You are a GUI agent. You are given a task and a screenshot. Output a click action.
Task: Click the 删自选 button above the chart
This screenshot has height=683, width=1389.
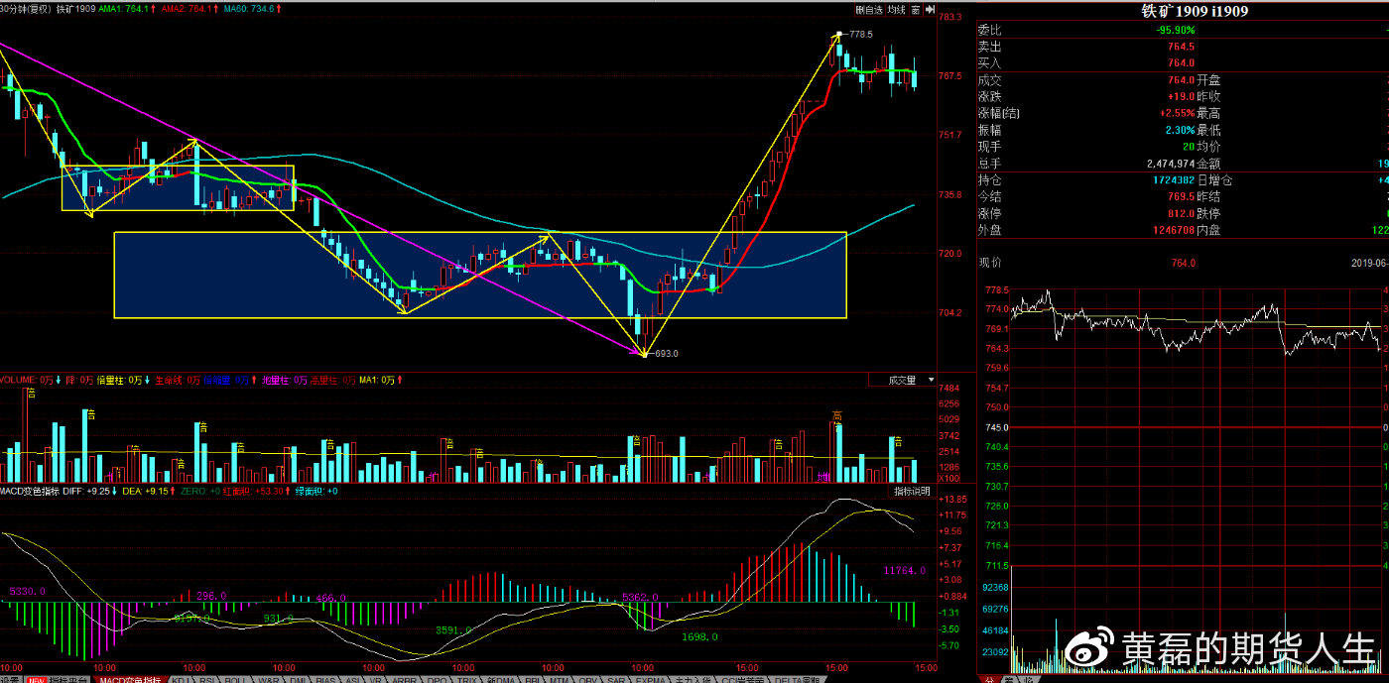click(868, 10)
